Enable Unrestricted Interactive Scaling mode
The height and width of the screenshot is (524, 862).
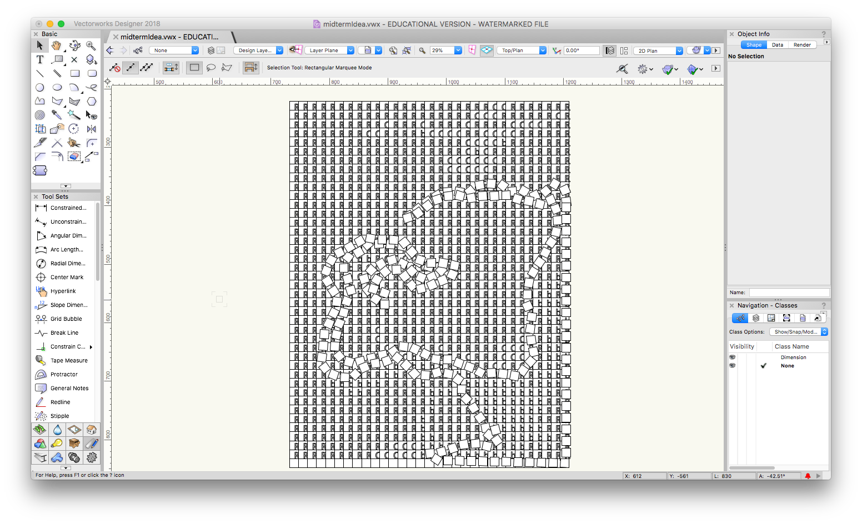[x=147, y=68]
